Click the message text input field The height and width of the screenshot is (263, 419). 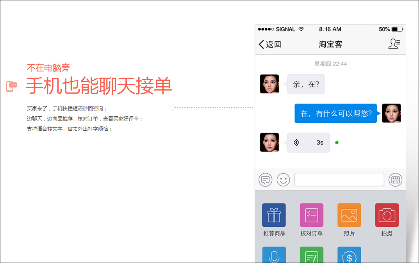click(x=339, y=179)
